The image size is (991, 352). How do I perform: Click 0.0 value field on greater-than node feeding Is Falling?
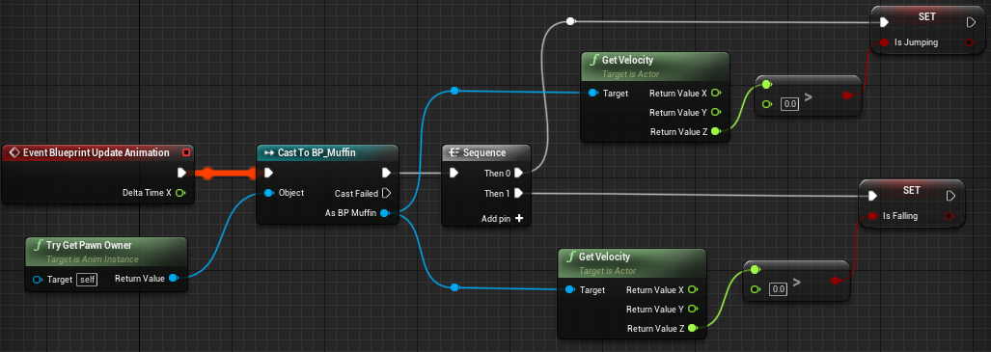coord(778,289)
